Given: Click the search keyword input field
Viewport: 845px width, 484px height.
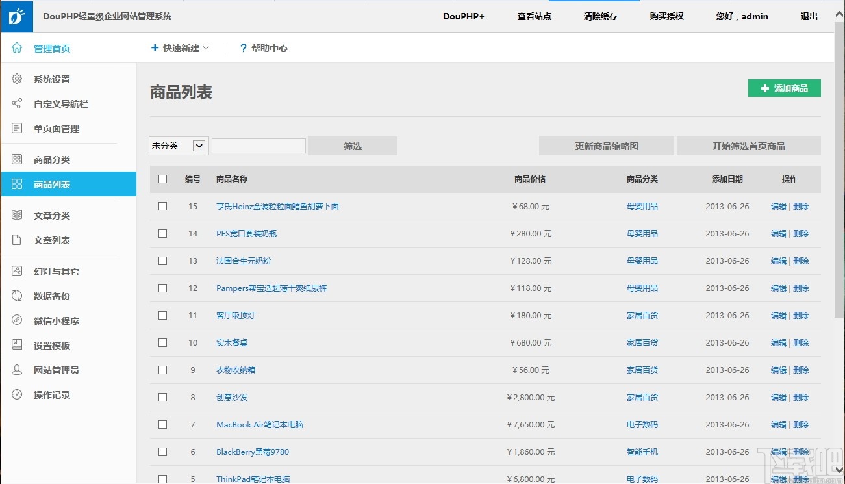Looking at the screenshot, I should pos(259,146).
